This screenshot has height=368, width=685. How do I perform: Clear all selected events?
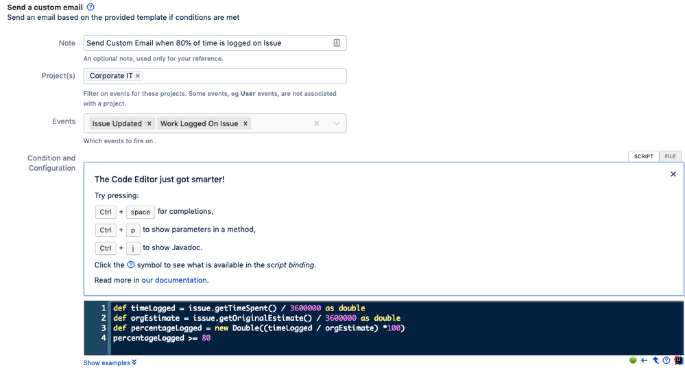coord(317,123)
